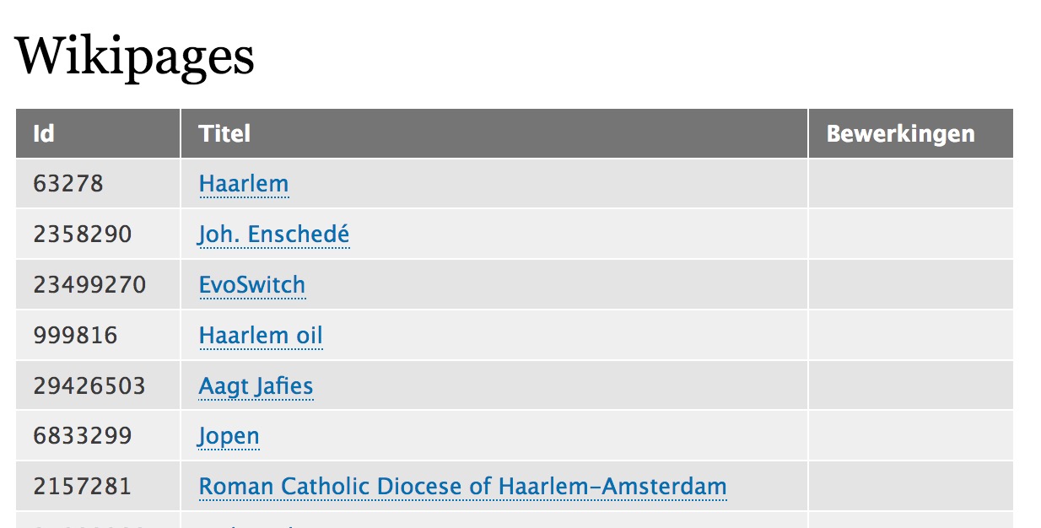
Task: Click the empty Bewerkingen cell in EvoSwitch row
Action: tap(910, 285)
